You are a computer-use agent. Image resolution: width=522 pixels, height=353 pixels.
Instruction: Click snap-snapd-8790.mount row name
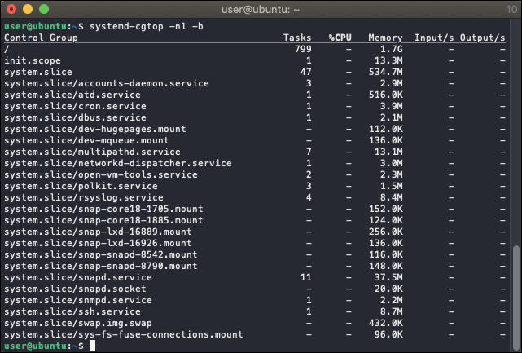click(x=101, y=266)
